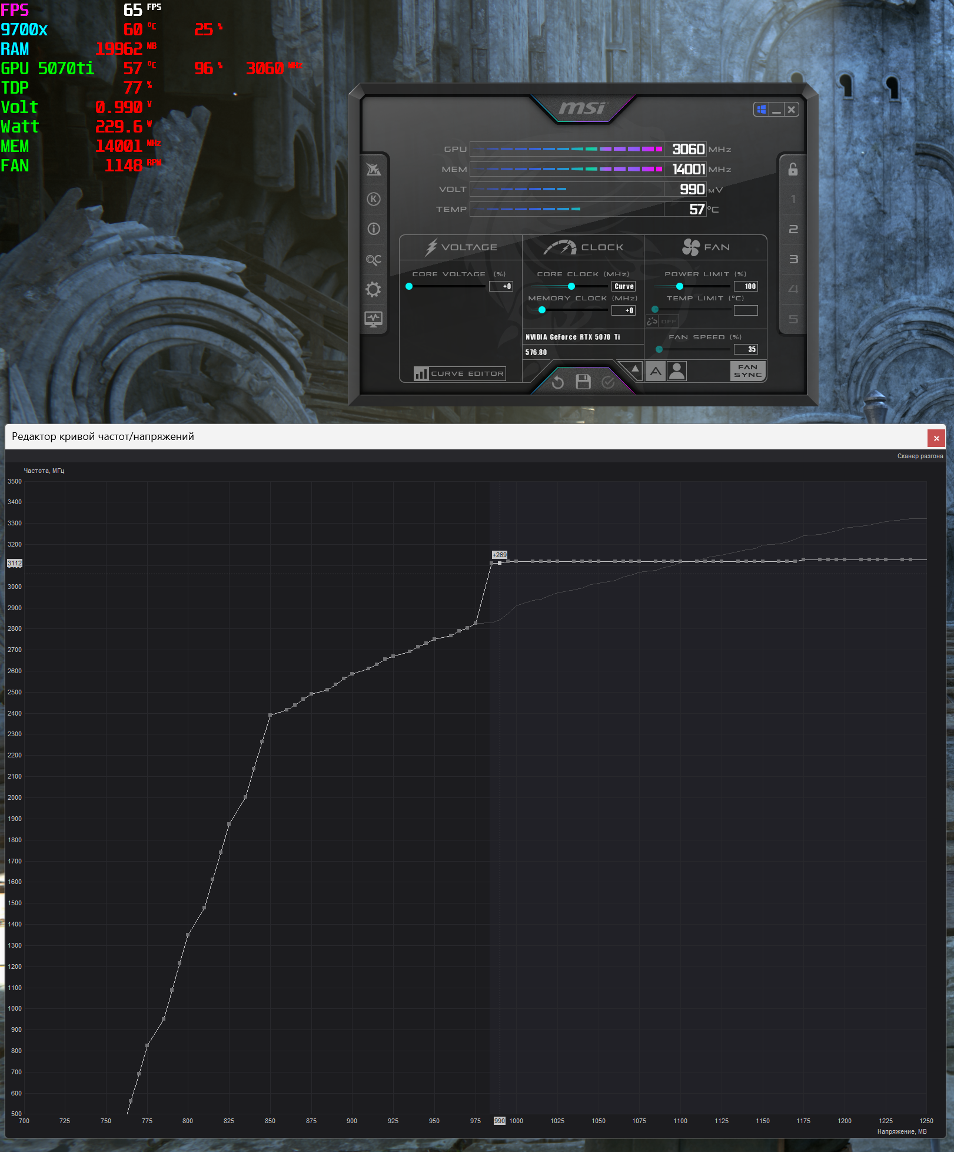The height and width of the screenshot is (1152, 954).
Task: Click the highlighted "3112" frequency axis label
Action: [x=15, y=563]
